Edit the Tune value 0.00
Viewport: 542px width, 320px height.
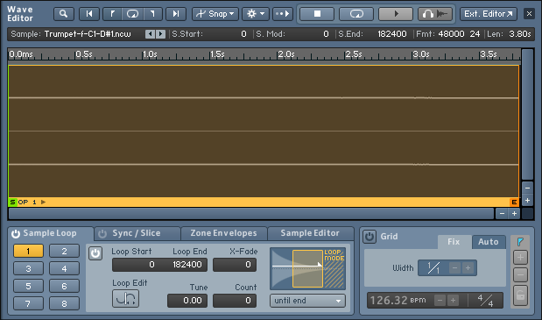coord(187,301)
